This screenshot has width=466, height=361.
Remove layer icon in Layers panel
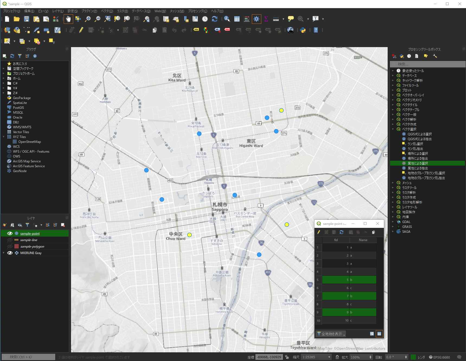point(63,225)
